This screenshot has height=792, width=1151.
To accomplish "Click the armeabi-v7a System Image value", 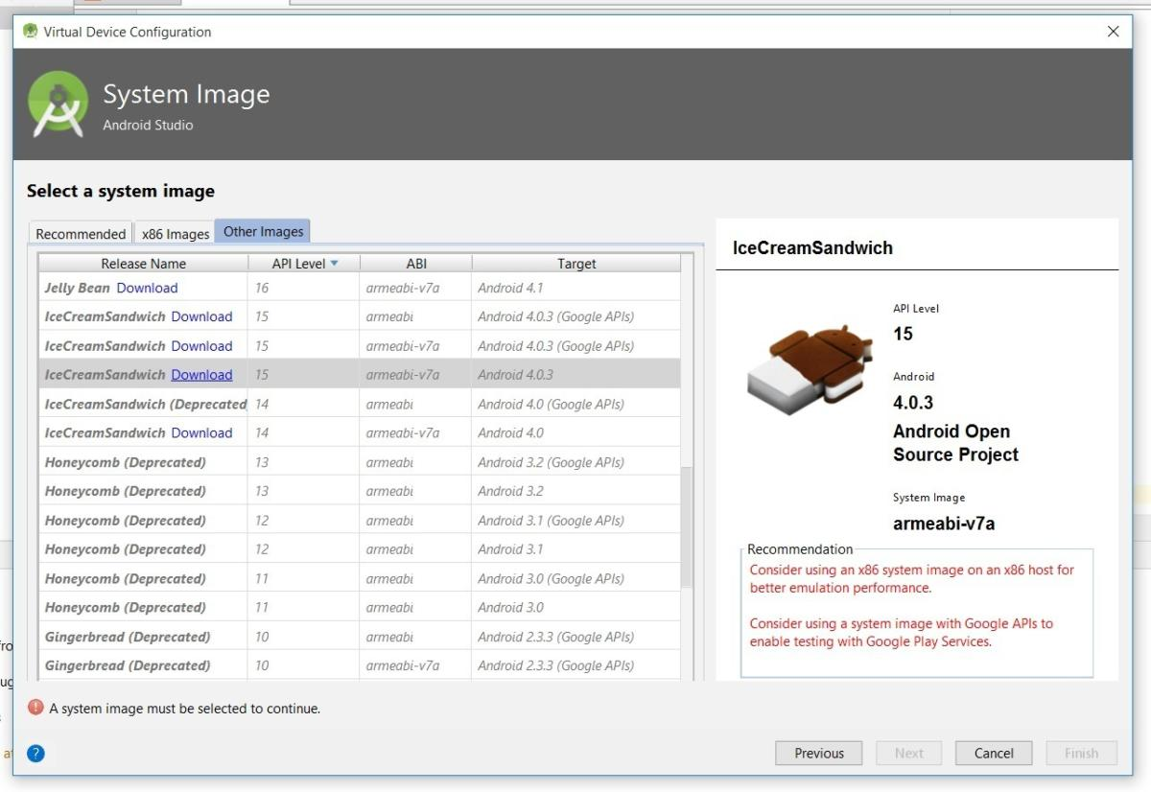I will (x=944, y=524).
